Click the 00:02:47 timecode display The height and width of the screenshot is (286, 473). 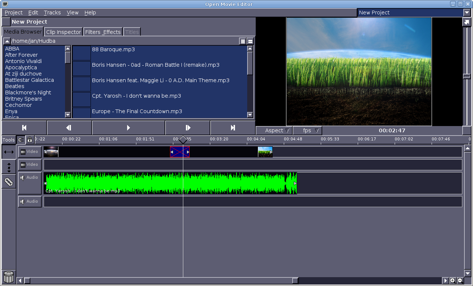(x=392, y=130)
